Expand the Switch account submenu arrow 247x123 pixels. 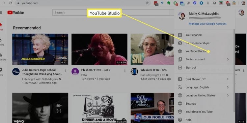228,59
